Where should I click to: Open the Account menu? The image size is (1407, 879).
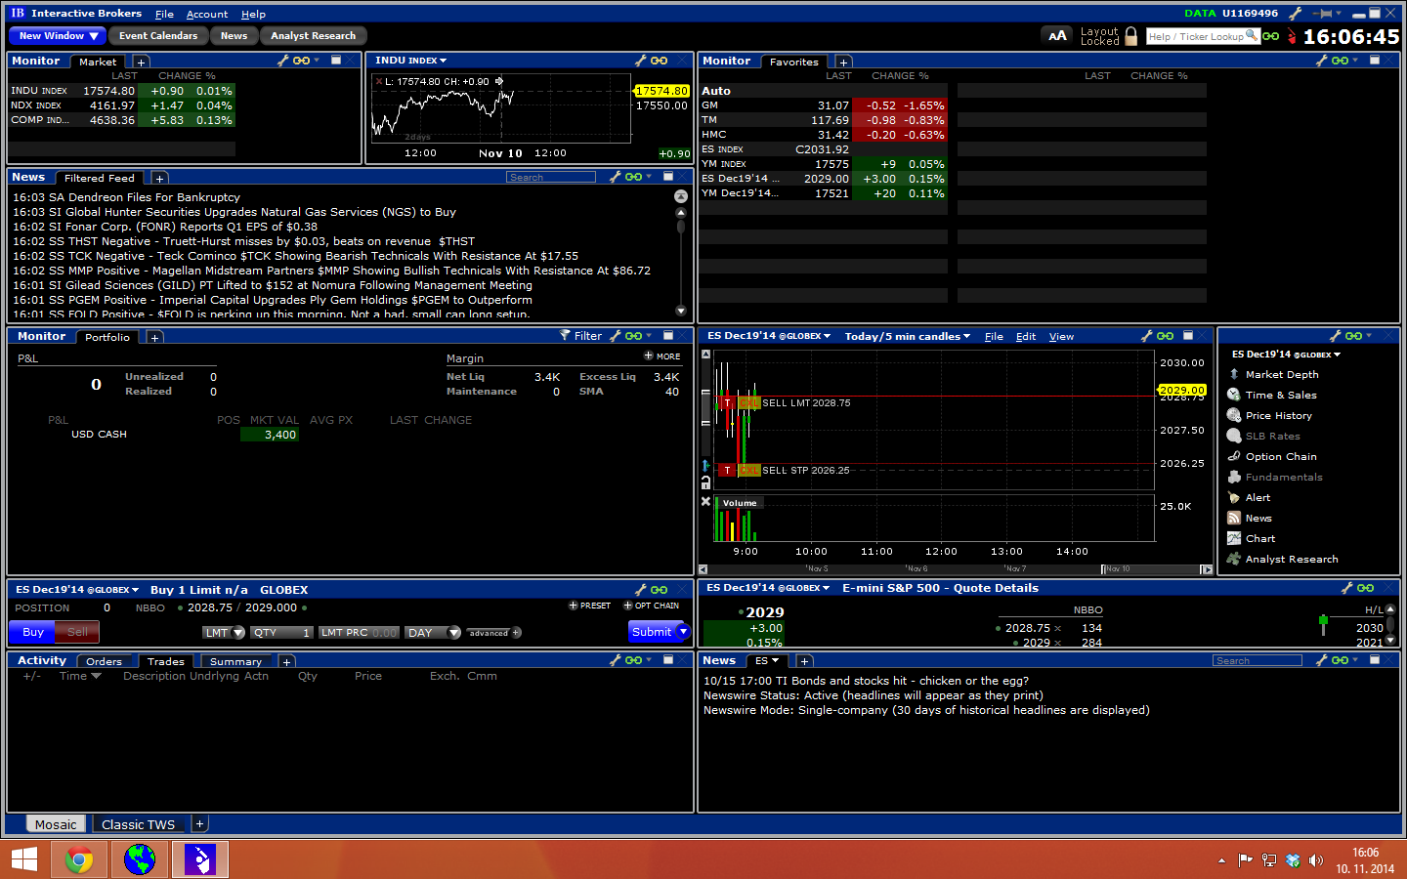pos(207,14)
